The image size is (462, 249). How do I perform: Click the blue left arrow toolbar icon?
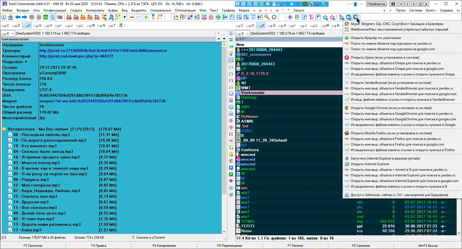pyautogui.click(x=18, y=17)
